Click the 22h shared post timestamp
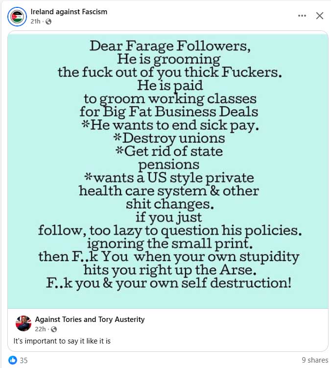 pyautogui.click(x=40, y=329)
